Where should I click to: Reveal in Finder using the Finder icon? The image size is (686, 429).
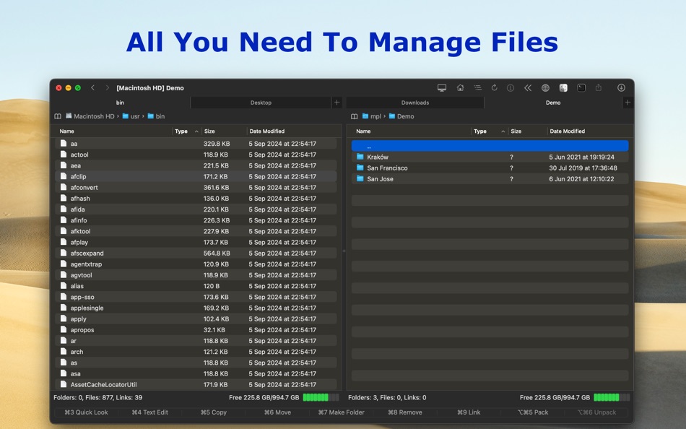pos(563,88)
